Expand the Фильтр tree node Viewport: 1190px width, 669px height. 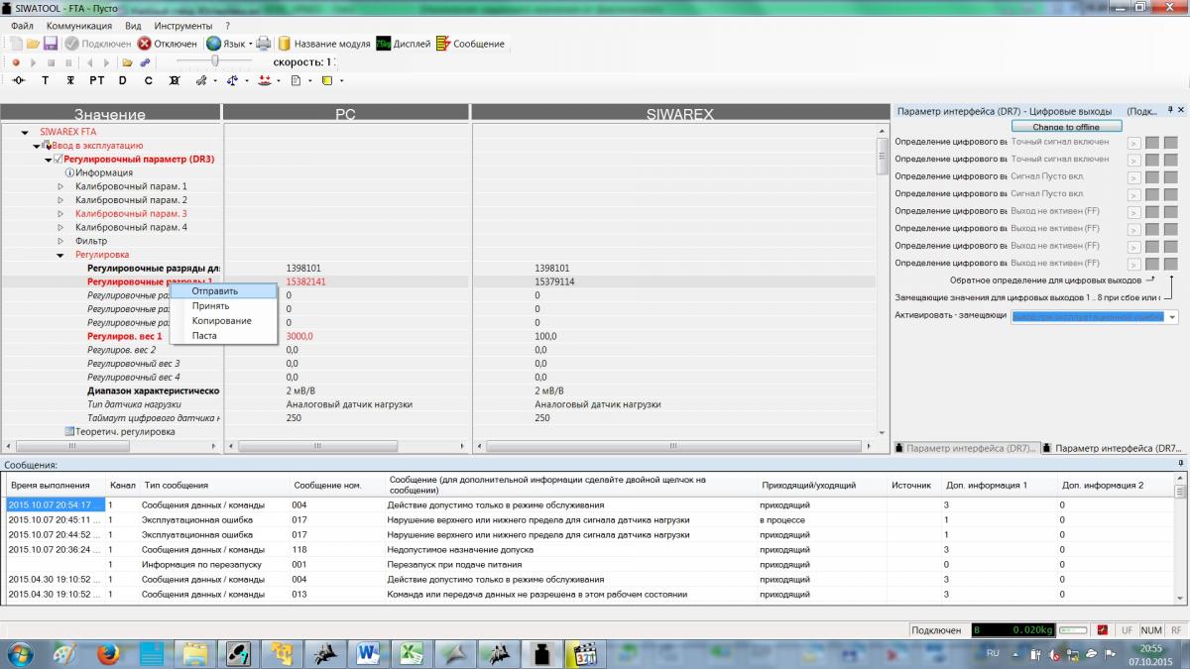(60, 241)
